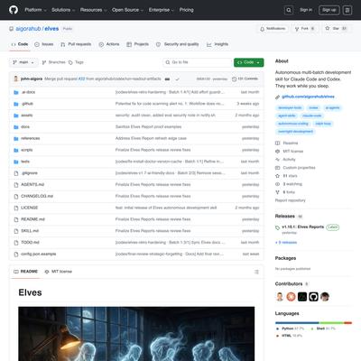Image resolution: width=361 pixels, height=361 pixels.
Task: Click the orange second contributor avatar
Action: [291, 297]
